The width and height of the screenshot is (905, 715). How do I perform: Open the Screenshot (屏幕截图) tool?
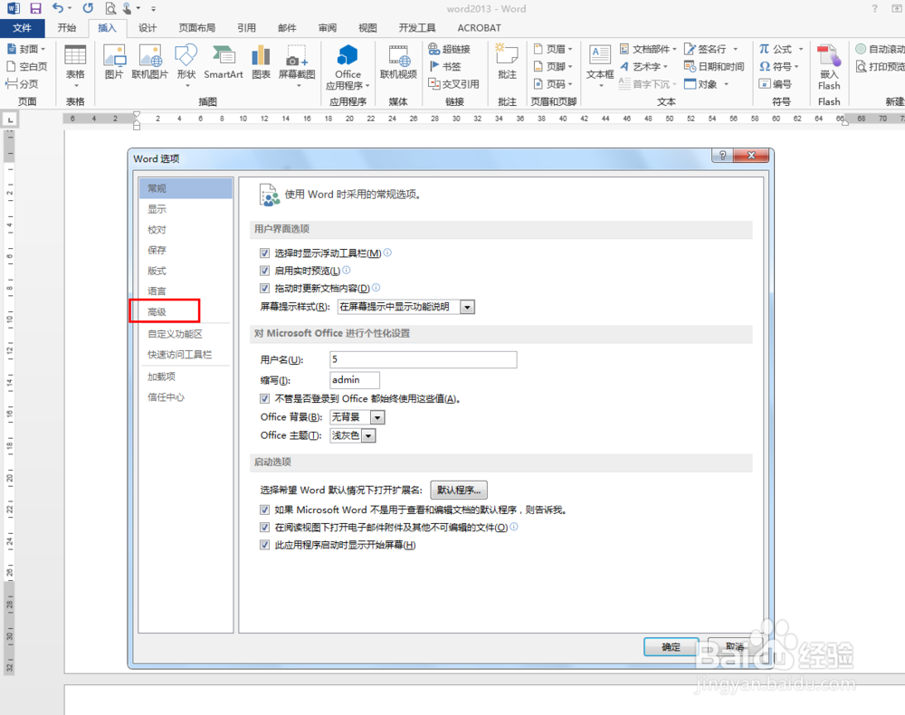(297, 66)
